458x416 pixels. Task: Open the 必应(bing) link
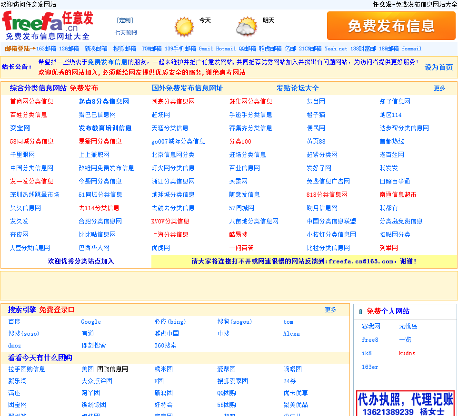tap(170, 322)
